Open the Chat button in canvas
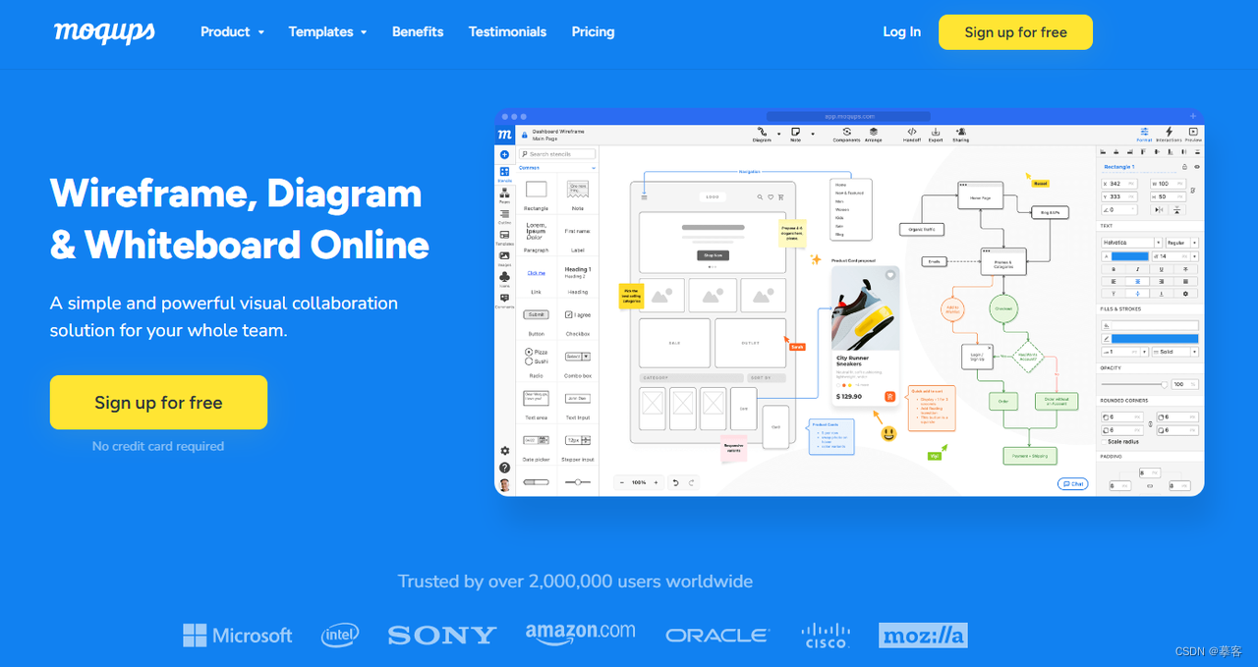 (1072, 483)
